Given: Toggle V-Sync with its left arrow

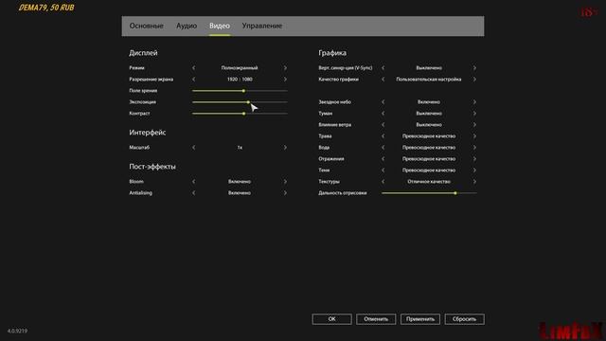Looking at the screenshot, I should (x=383, y=68).
